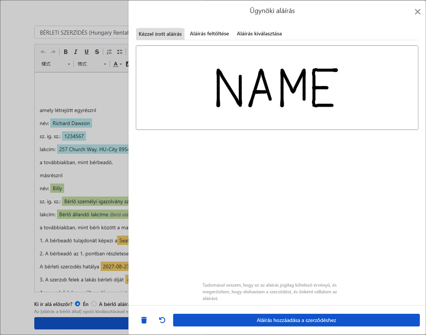Click the text 'amely létrejött egyrészrıl'
The image size is (426, 335).
click(68, 111)
